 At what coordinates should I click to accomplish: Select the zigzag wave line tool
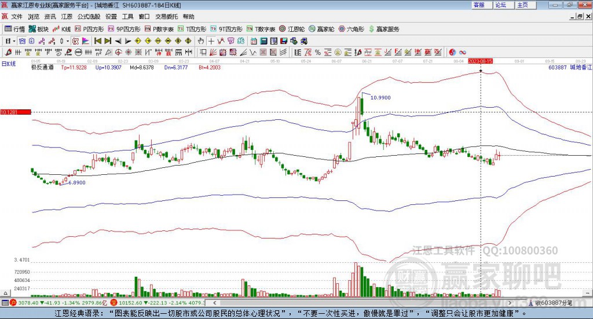point(253,52)
